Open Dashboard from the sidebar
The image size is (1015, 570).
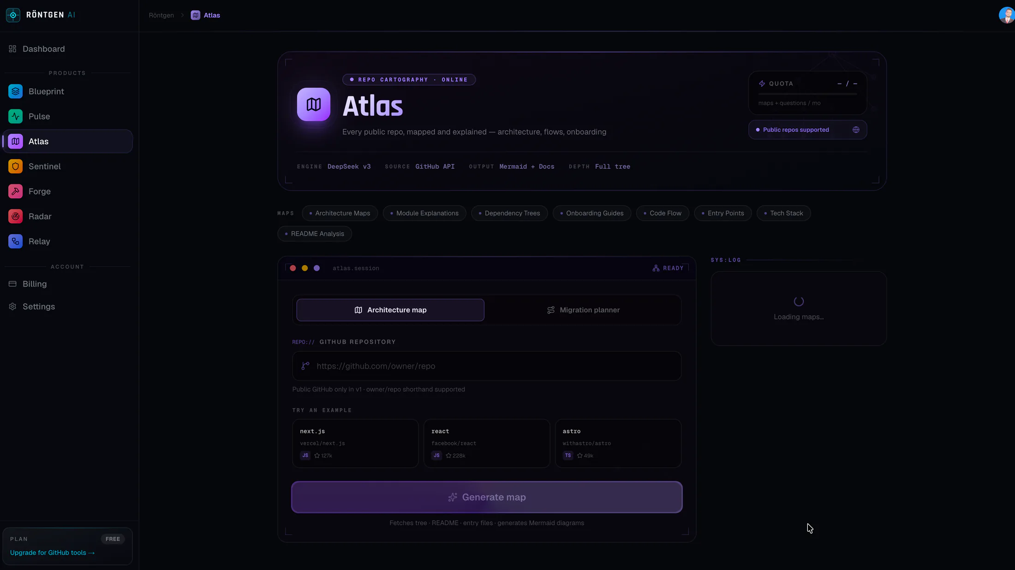click(x=67, y=49)
